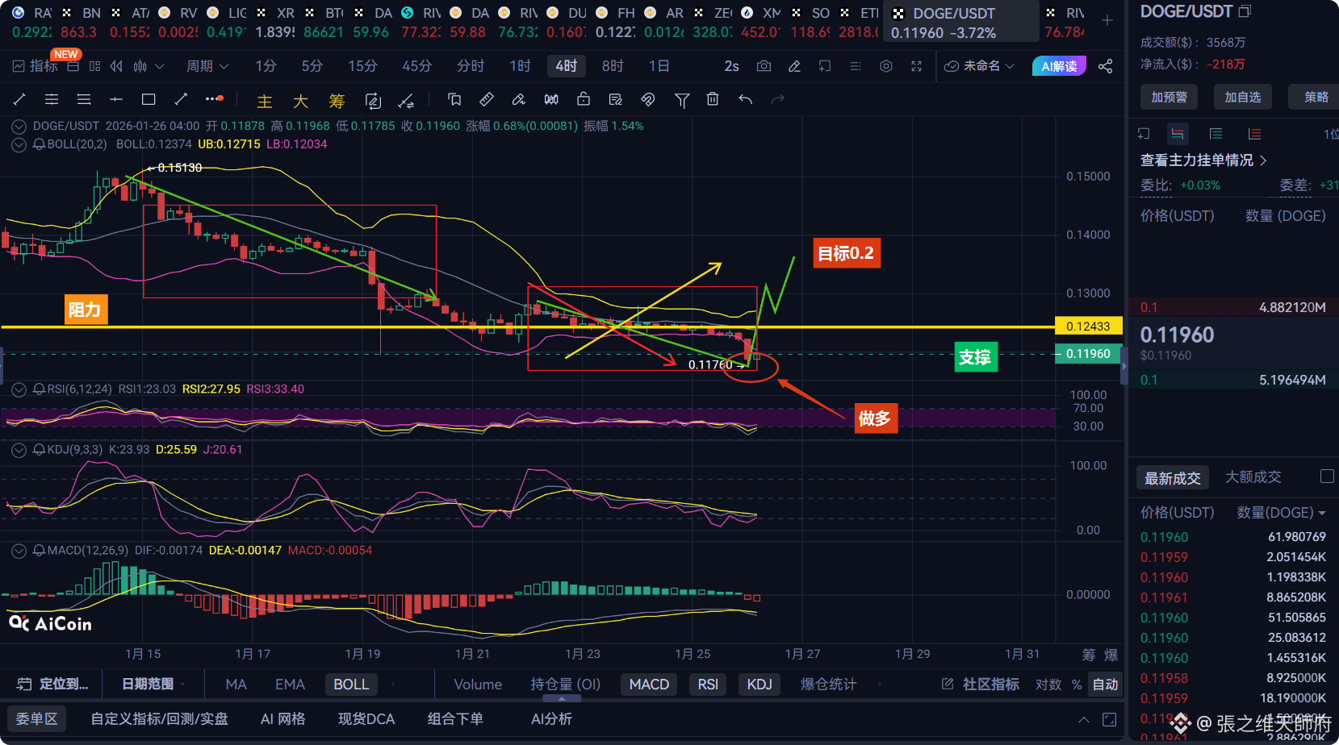1339x745 pixels.
Task: Click the 筹 chip distribution icon
Action: (x=337, y=101)
